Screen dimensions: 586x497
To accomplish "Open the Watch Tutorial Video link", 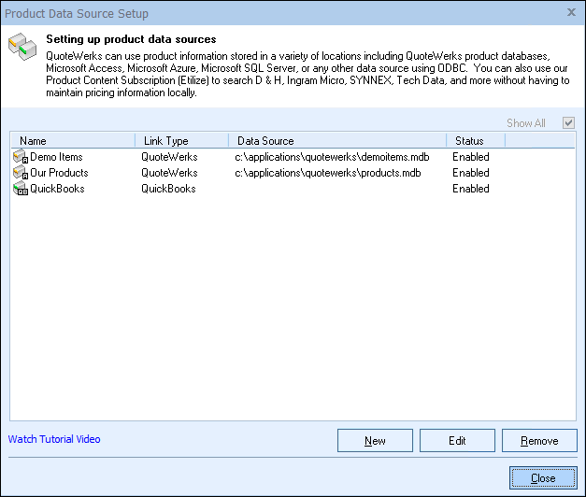I will pos(54,439).
